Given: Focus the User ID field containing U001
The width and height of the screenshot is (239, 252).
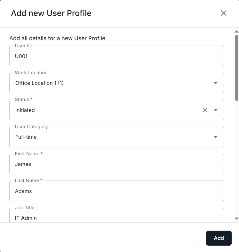Looking at the screenshot, I should [x=116, y=56].
